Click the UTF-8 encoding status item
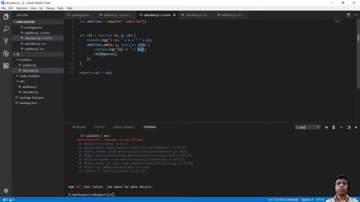This screenshot has width=360, height=202. (x=320, y=200)
